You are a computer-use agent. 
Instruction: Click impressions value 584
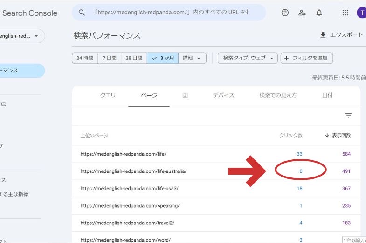click(x=346, y=154)
